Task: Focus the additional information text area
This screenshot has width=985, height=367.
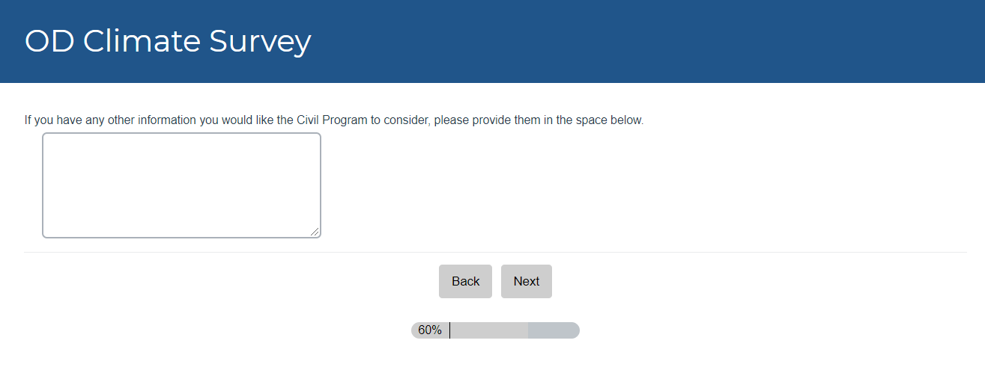Action: [181, 185]
